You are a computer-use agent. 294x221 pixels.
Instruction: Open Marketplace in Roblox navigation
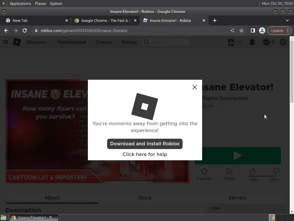click(71, 42)
